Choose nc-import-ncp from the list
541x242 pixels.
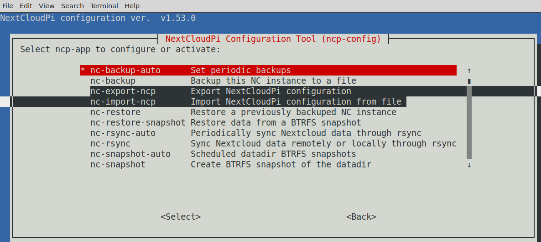[x=123, y=102]
